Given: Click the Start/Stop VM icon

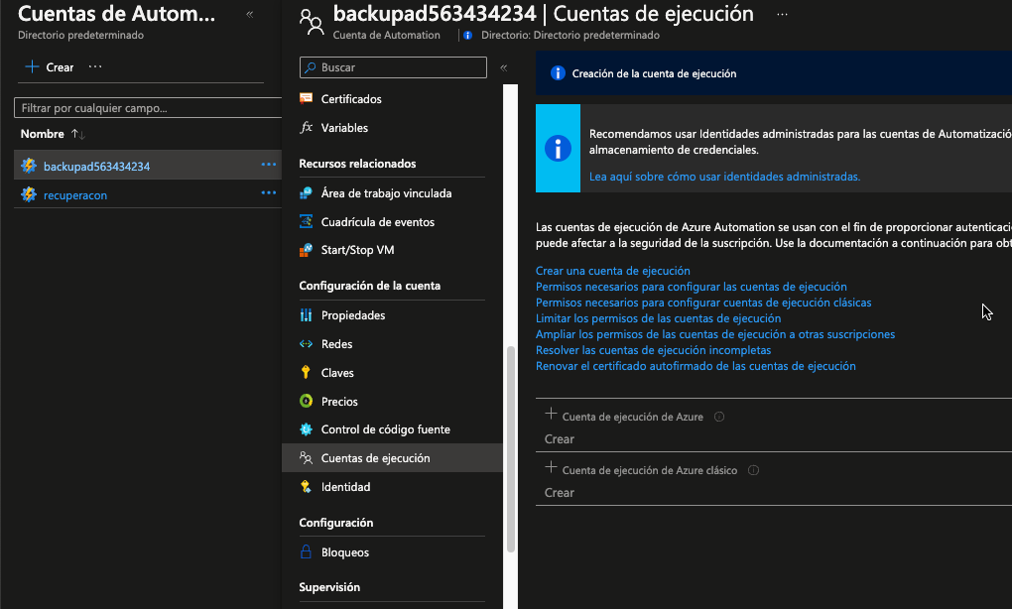Looking at the screenshot, I should coord(307,251).
